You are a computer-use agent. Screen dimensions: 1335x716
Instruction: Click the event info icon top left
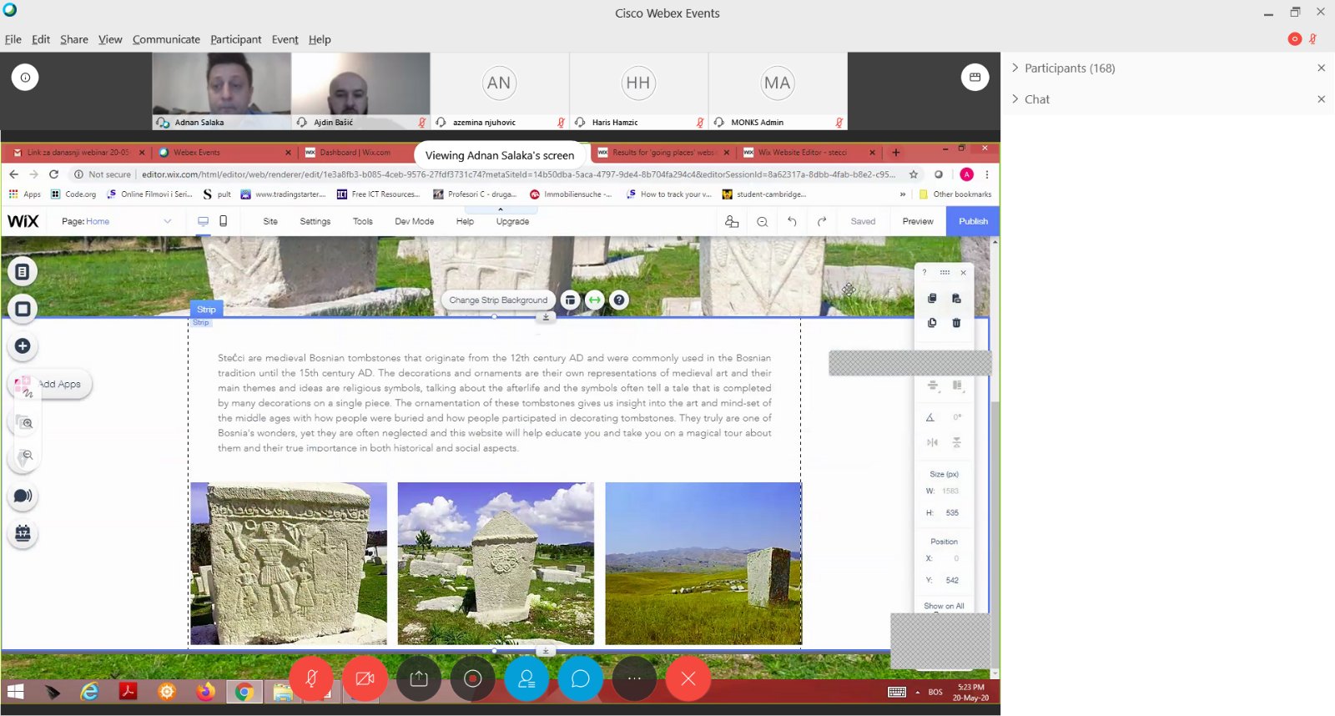click(25, 78)
